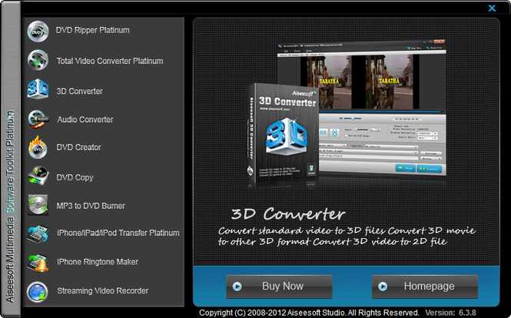
Task: Click the play arrow on Buy Now
Action: [x=237, y=287]
